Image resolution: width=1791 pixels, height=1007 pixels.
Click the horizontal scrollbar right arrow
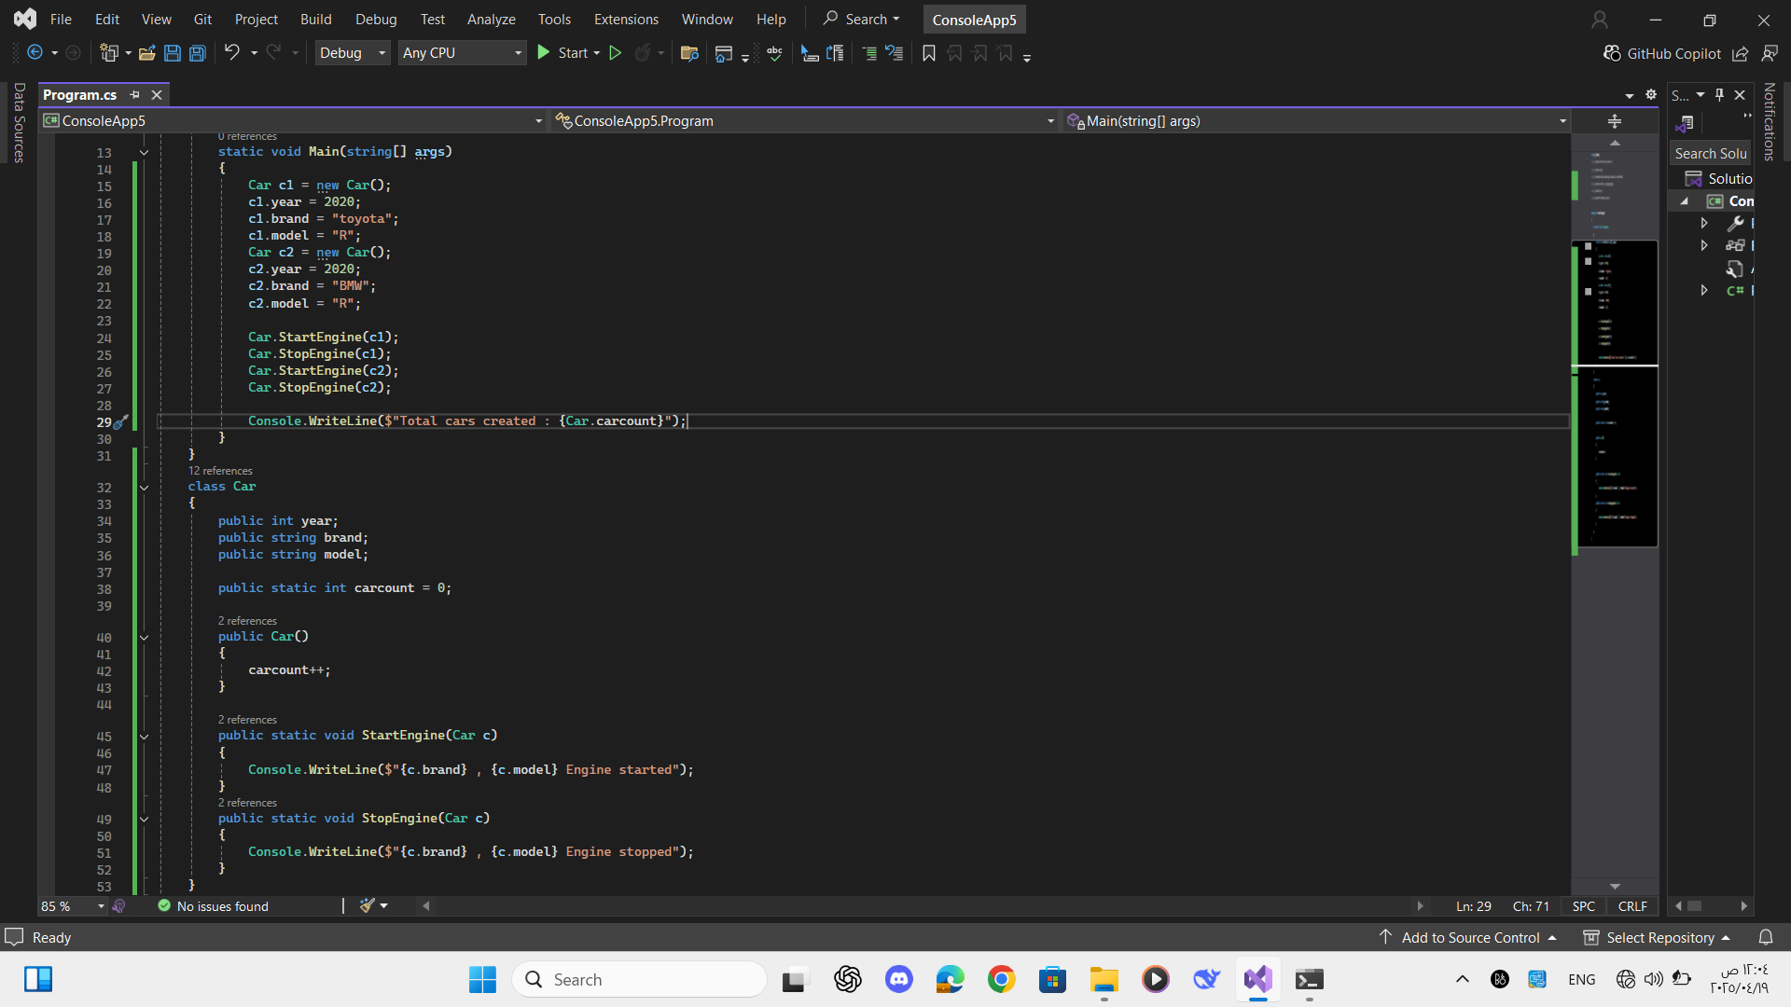[x=1421, y=905]
